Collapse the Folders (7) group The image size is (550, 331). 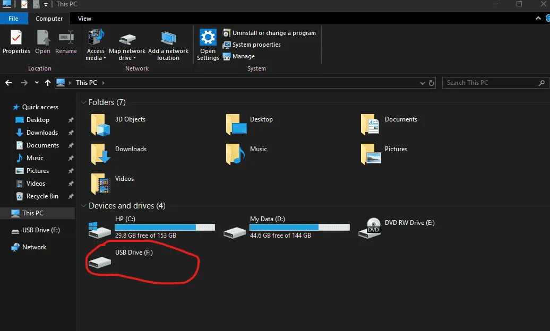tap(83, 102)
